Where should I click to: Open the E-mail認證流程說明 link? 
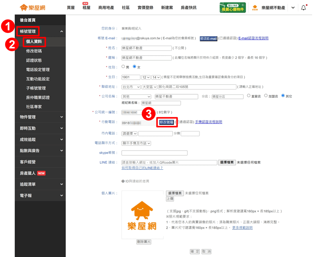tap(253, 38)
